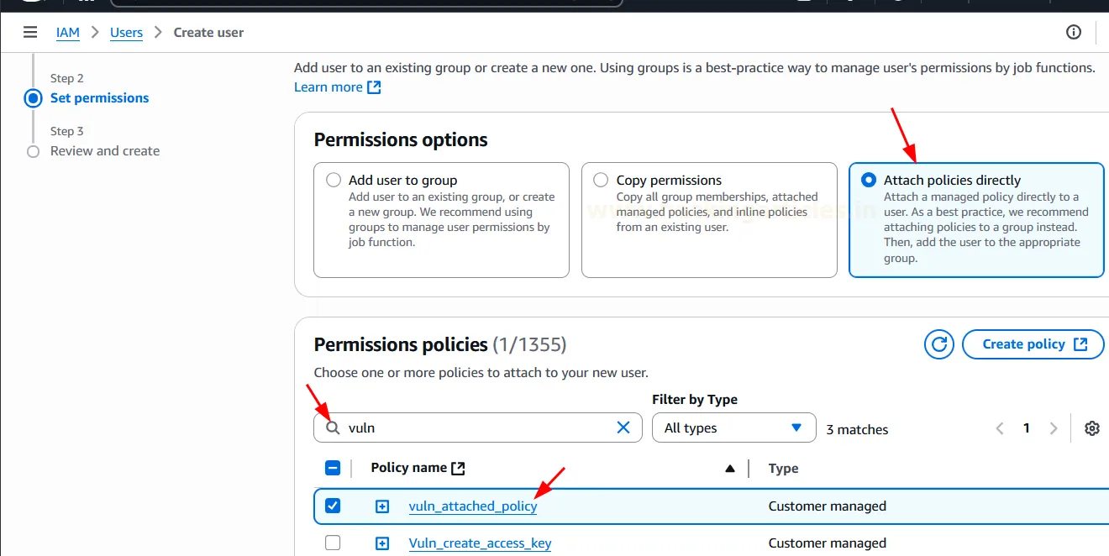1109x556 pixels.
Task: Select the Add user to group option
Action: pyautogui.click(x=334, y=180)
